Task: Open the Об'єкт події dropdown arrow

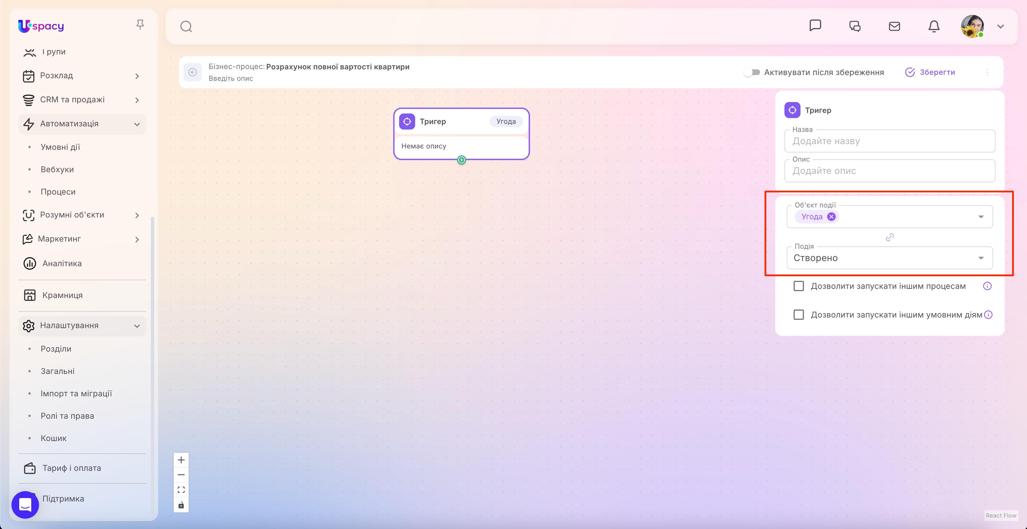Action: point(981,217)
